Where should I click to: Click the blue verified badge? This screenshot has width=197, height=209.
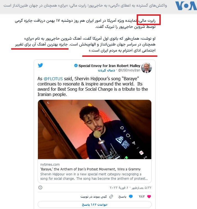coord(76,66)
